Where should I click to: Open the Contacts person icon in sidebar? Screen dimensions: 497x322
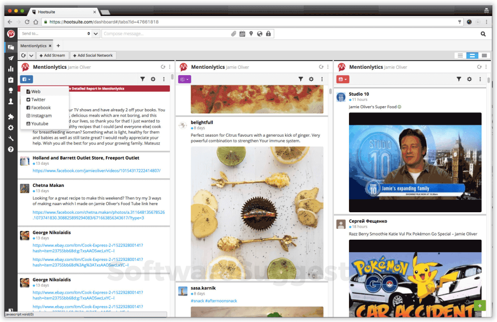point(11,101)
